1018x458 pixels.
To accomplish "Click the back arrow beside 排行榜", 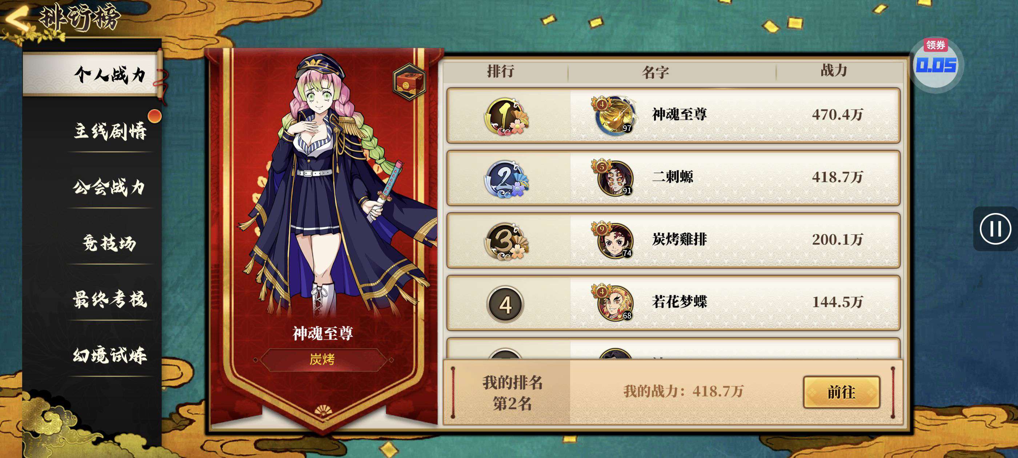I will point(17,18).
